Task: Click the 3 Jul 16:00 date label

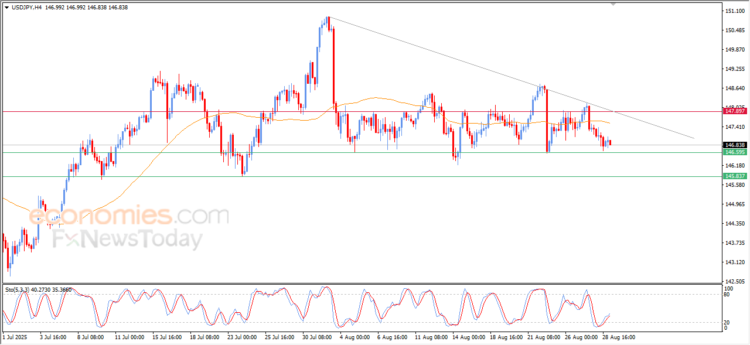Action: 53,337
